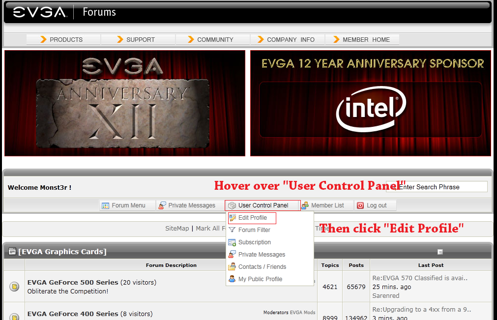Click the EVGA logo in the header
This screenshot has height=320, width=497.
point(40,12)
